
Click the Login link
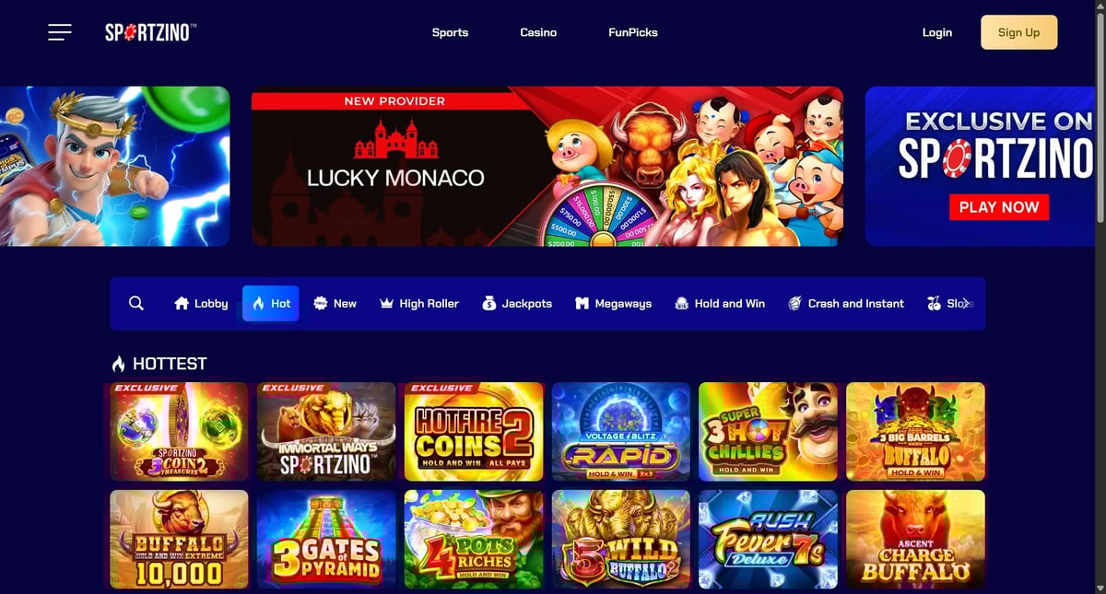pyautogui.click(x=937, y=32)
